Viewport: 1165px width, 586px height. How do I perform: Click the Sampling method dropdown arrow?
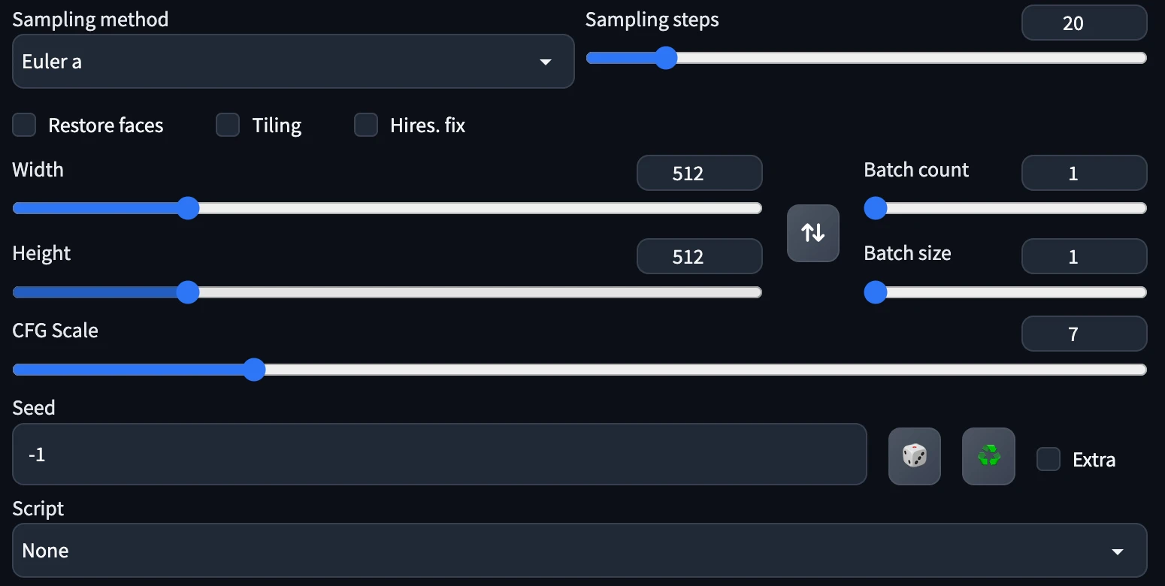click(x=546, y=62)
